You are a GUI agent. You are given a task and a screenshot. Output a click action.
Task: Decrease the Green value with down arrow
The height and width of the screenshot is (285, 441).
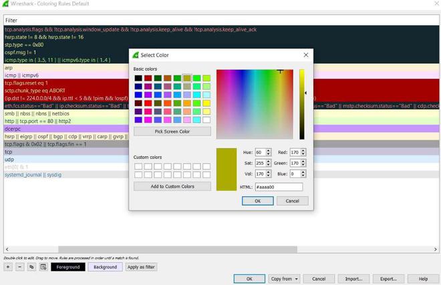(303, 165)
